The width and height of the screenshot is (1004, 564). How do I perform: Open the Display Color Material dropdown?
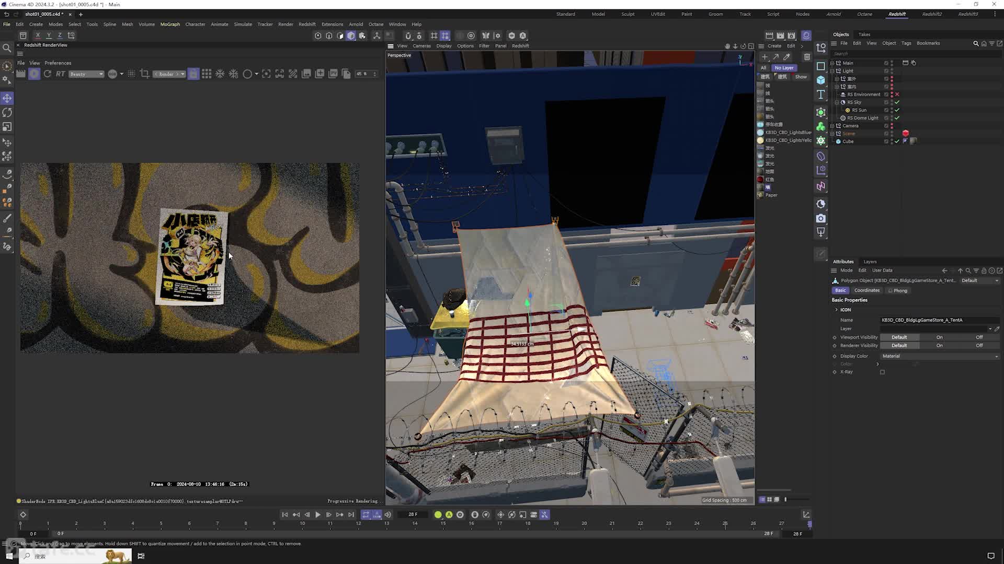click(940, 356)
